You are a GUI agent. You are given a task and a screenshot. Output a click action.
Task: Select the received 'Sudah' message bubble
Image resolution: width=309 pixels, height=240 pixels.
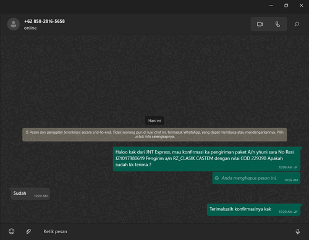click(x=30, y=194)
